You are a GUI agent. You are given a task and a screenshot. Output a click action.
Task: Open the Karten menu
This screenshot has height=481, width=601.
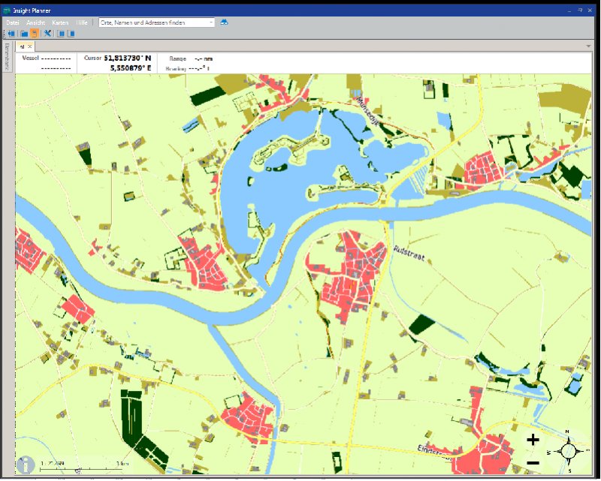click(x=60, y=23)
